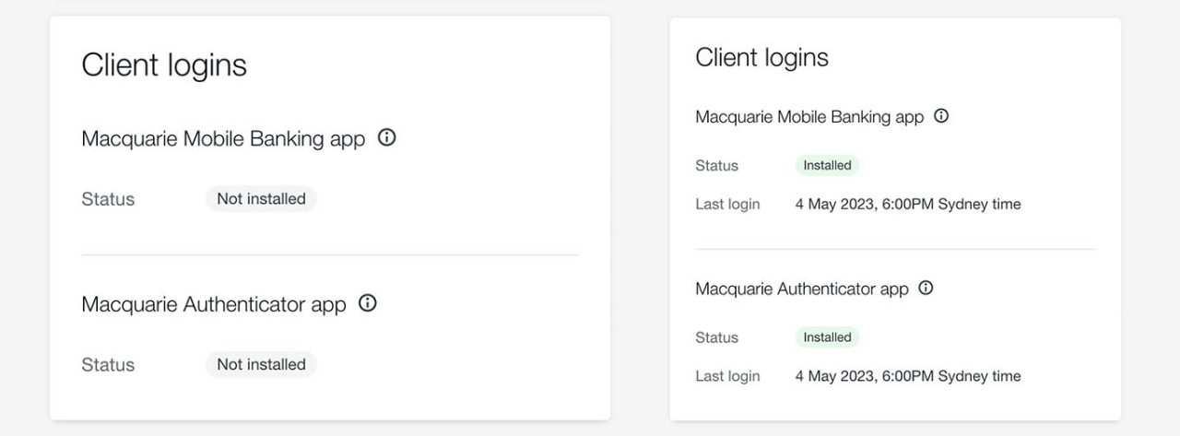
Task: Click the 'Not installed' badge under Mobile Banking app
Action: (x=261, y=198)
